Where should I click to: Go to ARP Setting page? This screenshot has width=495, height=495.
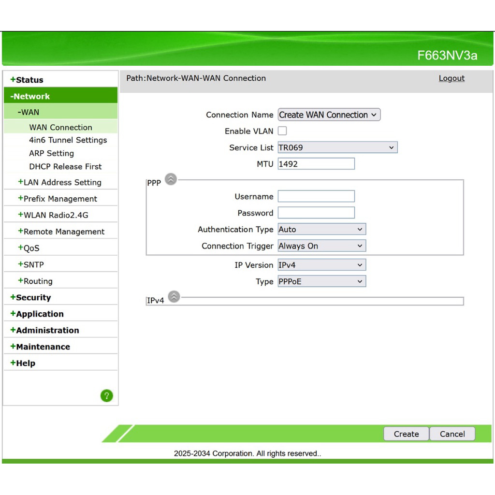[51, 153]
